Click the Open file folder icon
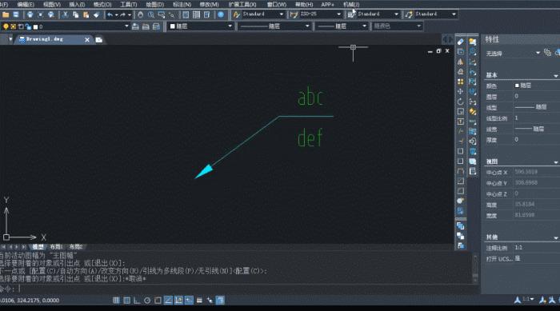 click(6, 14)
